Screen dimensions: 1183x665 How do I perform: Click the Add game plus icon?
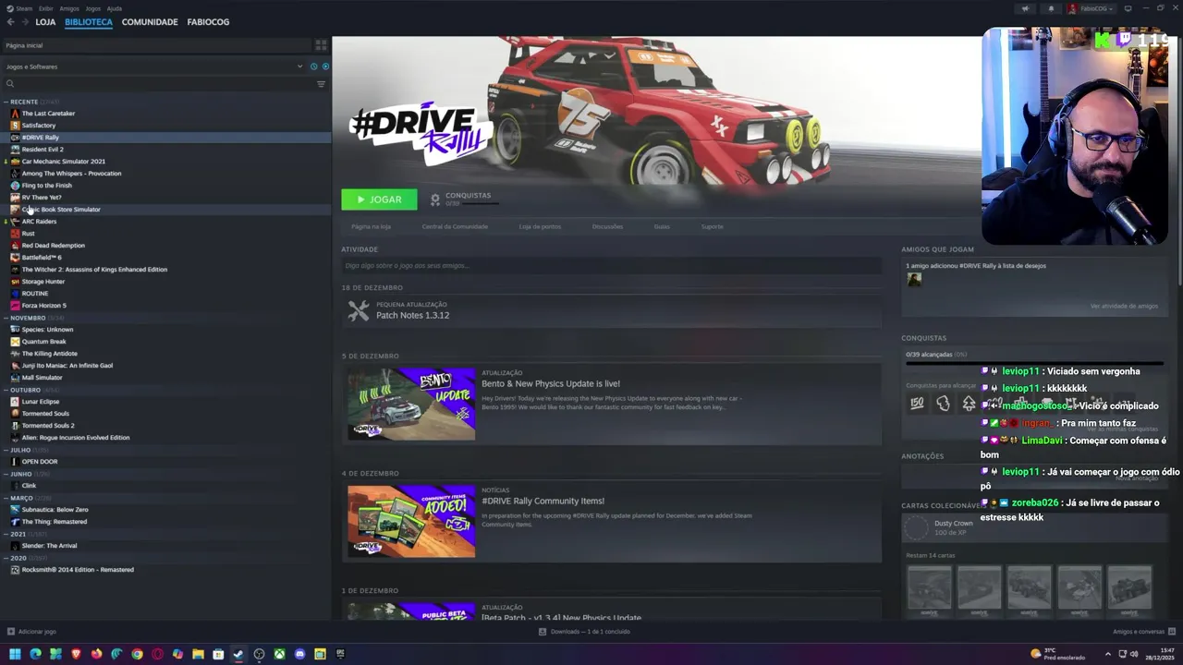tap(11, 632)
